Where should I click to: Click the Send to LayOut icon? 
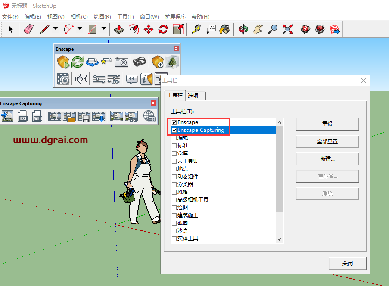pyautogui.click(x=335, y=29)
